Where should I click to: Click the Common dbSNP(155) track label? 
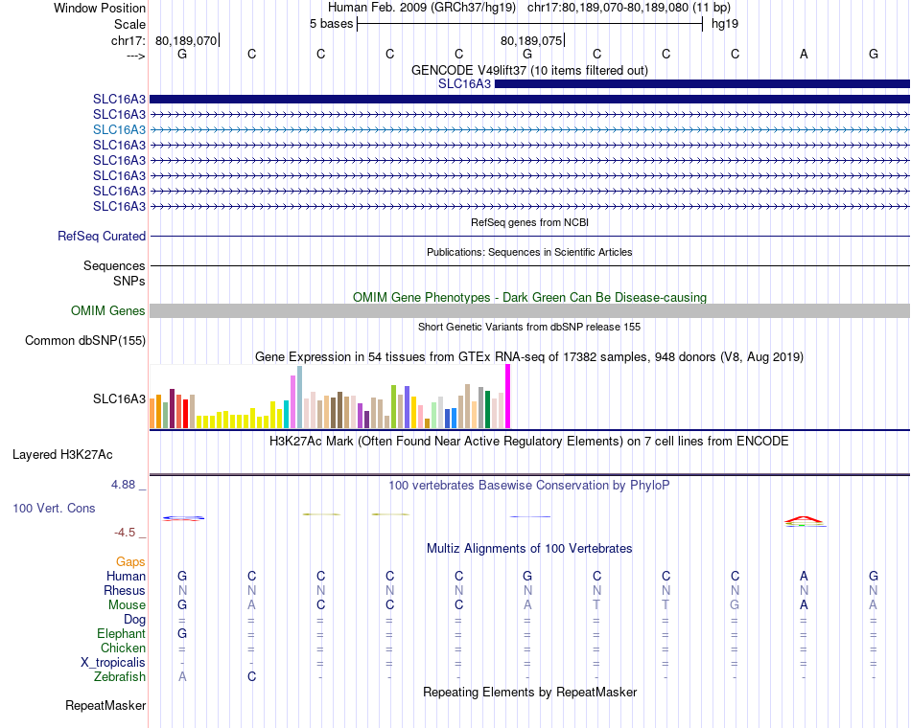click(85, 340)
